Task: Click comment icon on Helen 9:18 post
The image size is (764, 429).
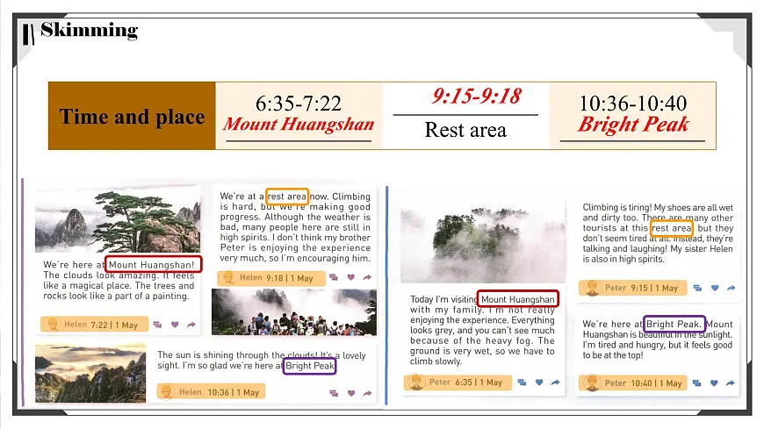Action: pos(334,277)
